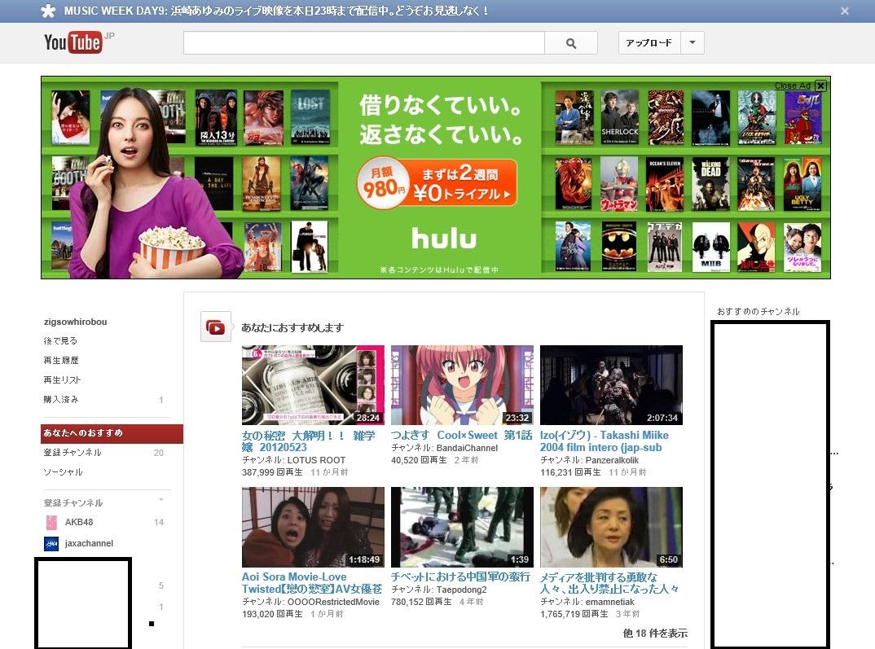Open the YouTube JP logo home link
This screenshot has width=875, height=649.
point(79,42)
